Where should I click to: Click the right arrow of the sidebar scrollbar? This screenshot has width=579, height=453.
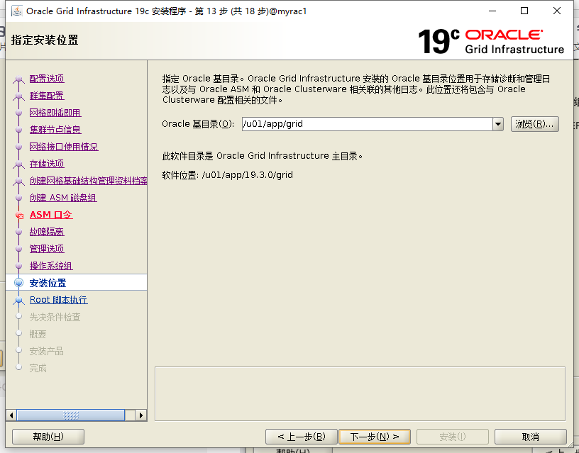click(x=140, y=415)
